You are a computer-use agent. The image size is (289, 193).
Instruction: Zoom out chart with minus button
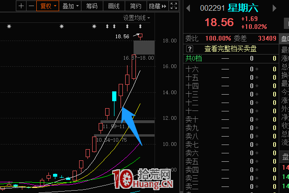[31, 6]
